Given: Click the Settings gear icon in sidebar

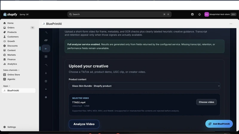Looking at the screenshot, I should tap(4, 127).
